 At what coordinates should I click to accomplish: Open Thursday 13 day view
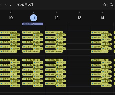(79, 18)
